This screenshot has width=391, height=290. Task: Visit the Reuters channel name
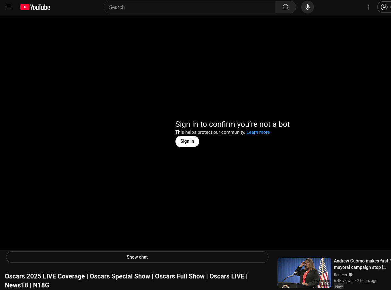pyautogui.click(x=340, y=275)
